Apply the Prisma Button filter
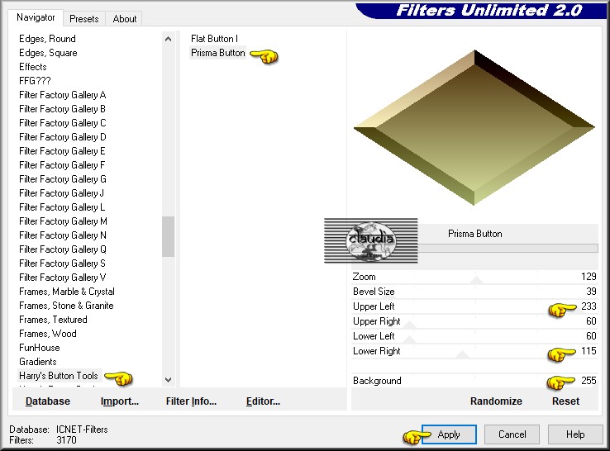Image resolution: width=610 pixels, height=451 pixels. coord(449,434)
